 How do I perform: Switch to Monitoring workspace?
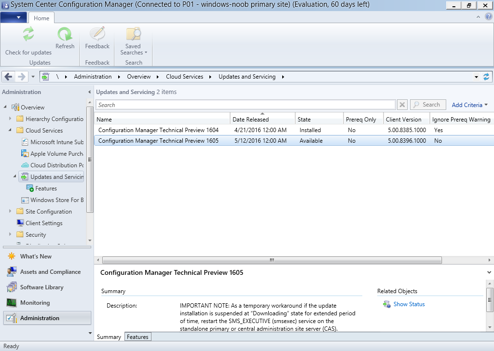pyautogui.click(x=47, y=302)
